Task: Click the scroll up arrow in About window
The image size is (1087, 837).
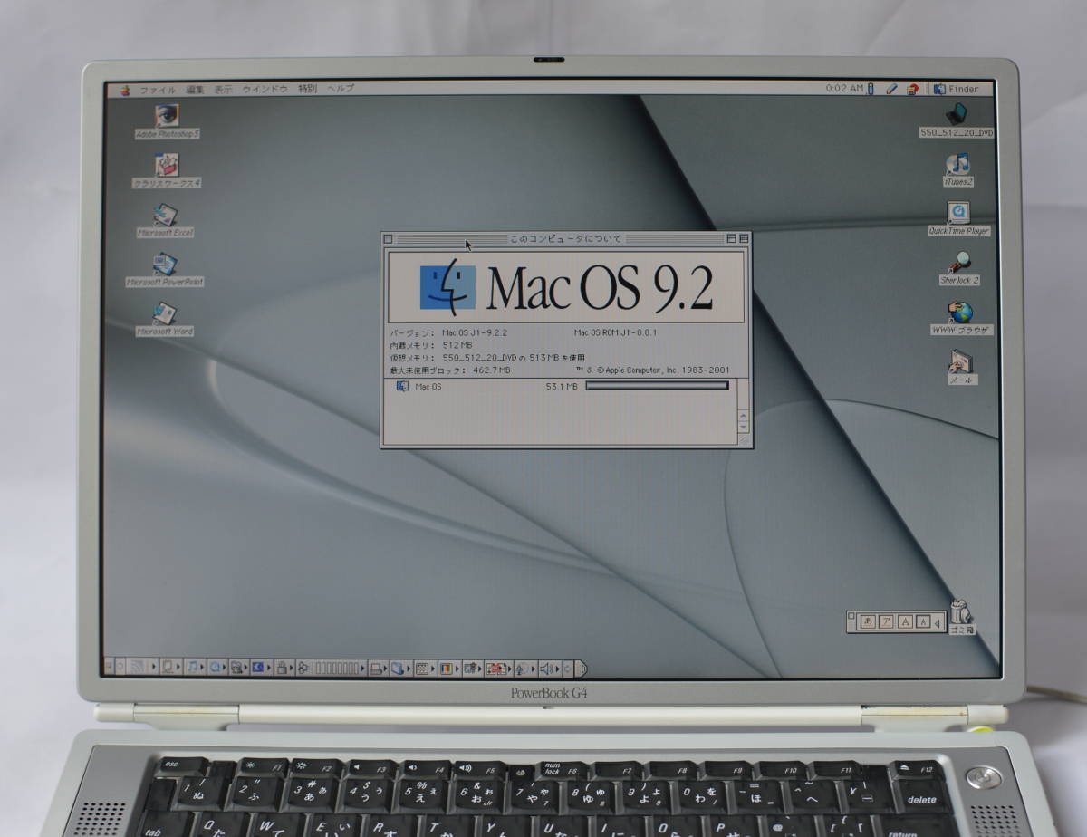Action: tap(744, 414)
